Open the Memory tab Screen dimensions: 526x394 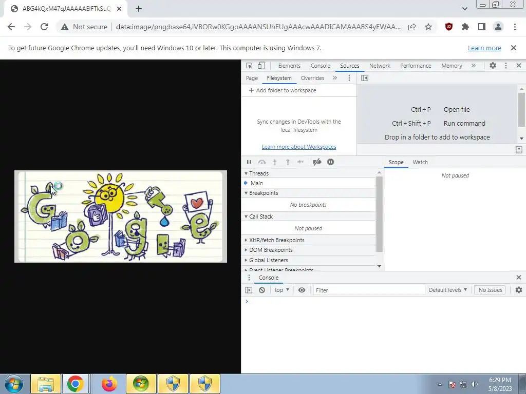452,66
